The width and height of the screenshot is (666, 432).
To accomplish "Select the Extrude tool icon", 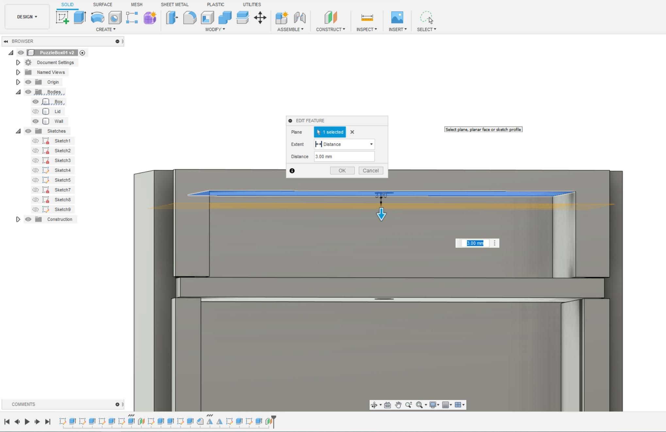I will [x=79, y=17].
